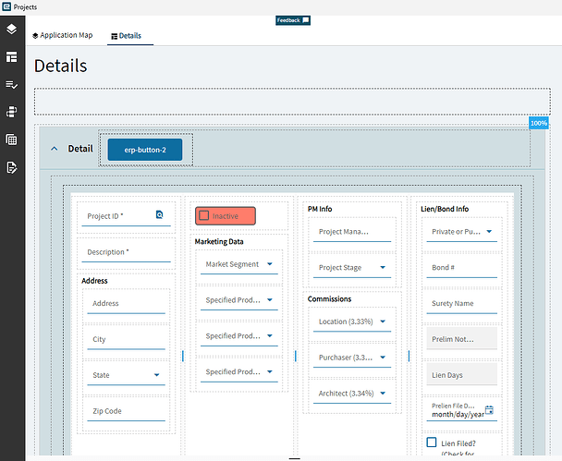
Task: Switch to the Application Map tab
Action: coord(62,35)
